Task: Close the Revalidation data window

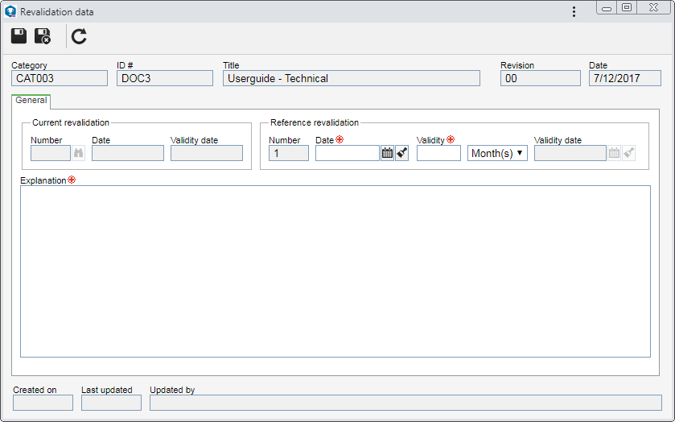Action: (x=653, y=8)
